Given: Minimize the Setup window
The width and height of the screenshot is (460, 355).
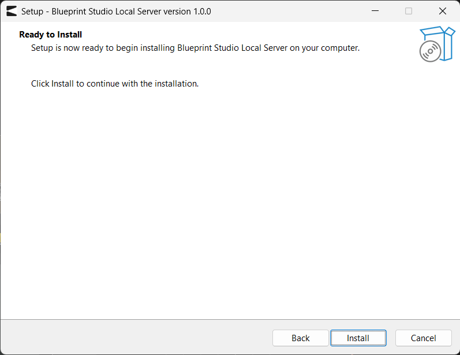Looking at the screenshot, I should 375,11.
